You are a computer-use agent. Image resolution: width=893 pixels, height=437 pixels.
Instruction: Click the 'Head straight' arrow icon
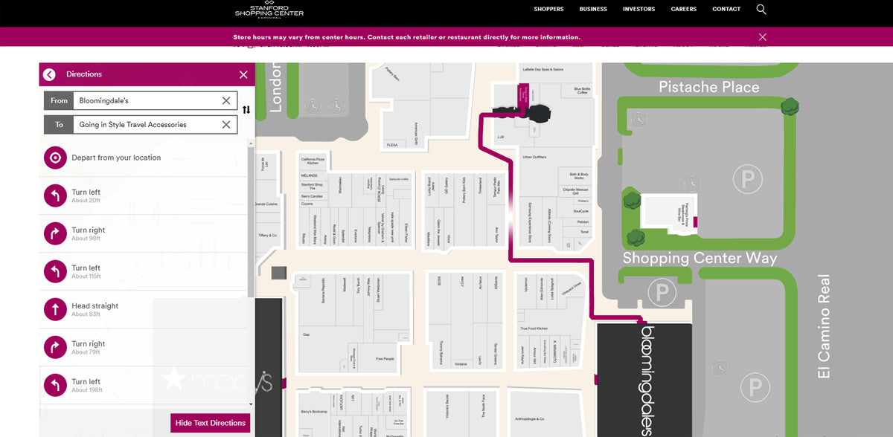54,309
